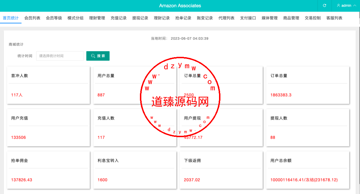Viewport: 360px width, 194px height.
Task: Select the 1863383.3 order value
Action: [281, 95]
